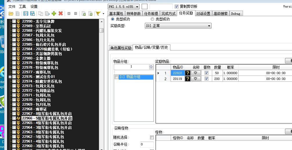The width and height of the screenshot is (292, 150).
Task: Toggle the 普物 checkbox for item 22820
Action: point(206,73)
